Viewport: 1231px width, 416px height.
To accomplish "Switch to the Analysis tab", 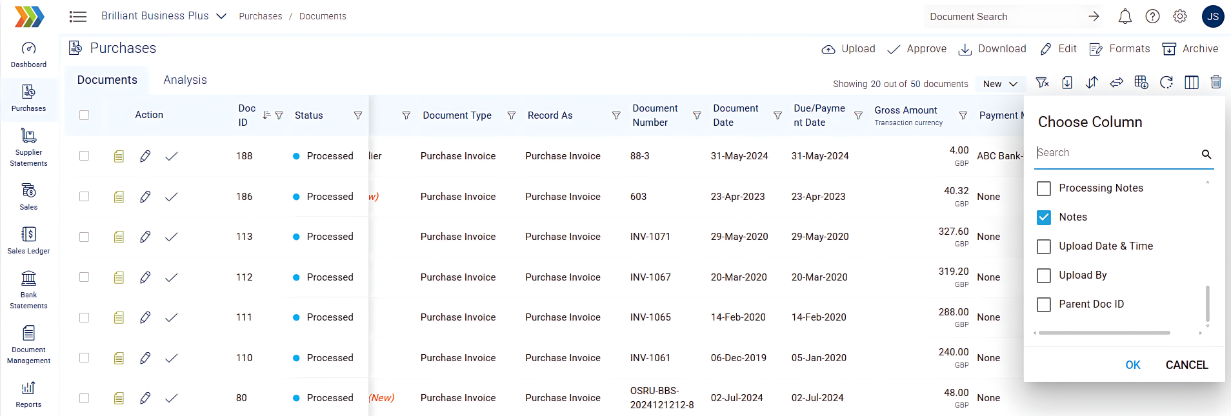I will click(185, 80).
